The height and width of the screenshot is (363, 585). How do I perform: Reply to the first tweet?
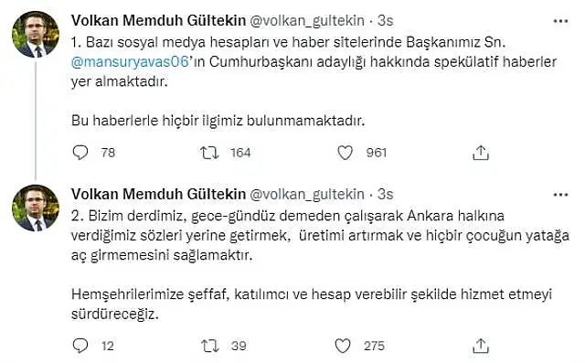(80, 153)
